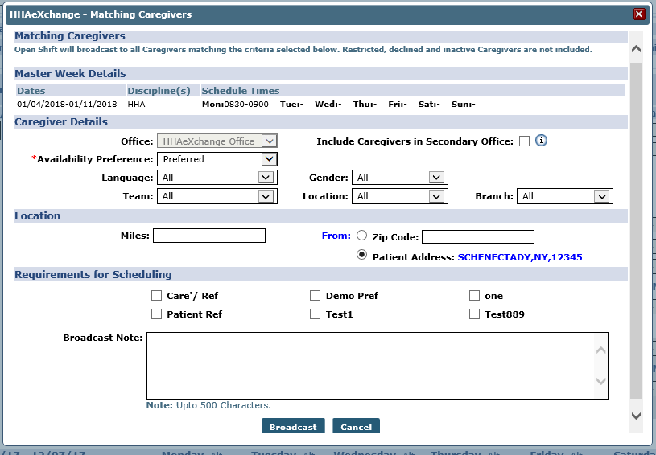Check the Care'/ Ref requirement

pyautogui.click(x=157, y=296)
